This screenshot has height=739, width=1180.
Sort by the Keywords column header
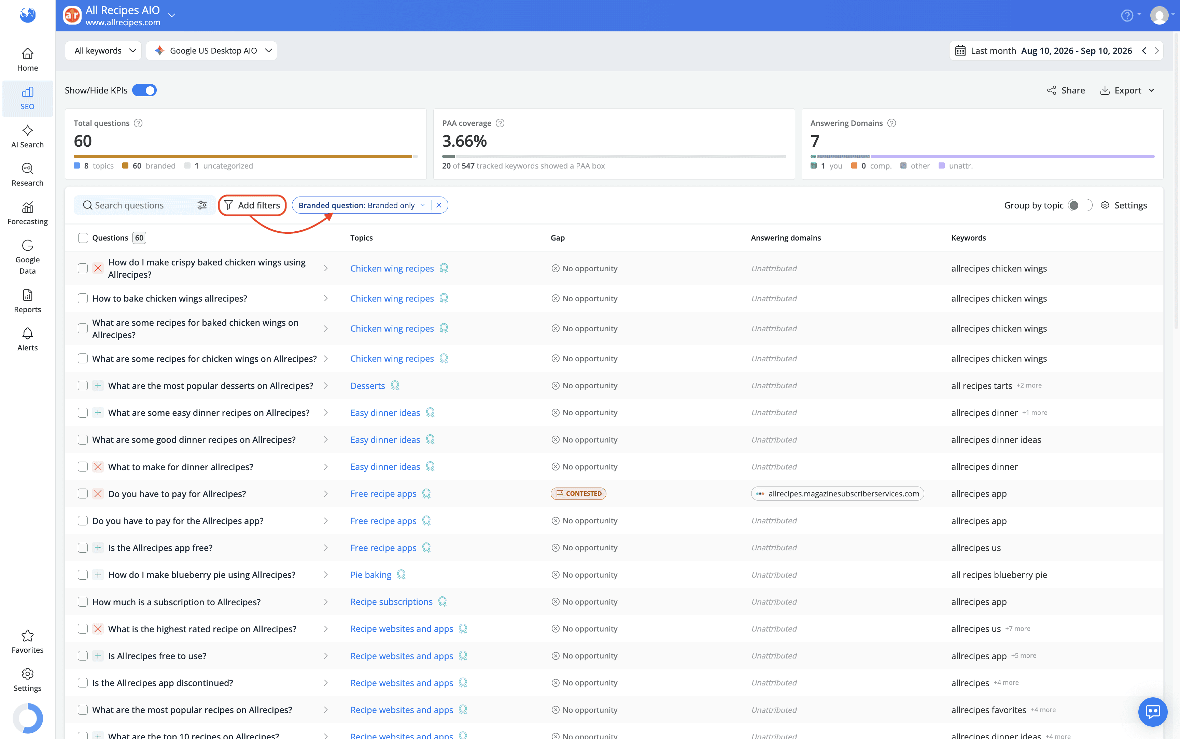[968, 238]
